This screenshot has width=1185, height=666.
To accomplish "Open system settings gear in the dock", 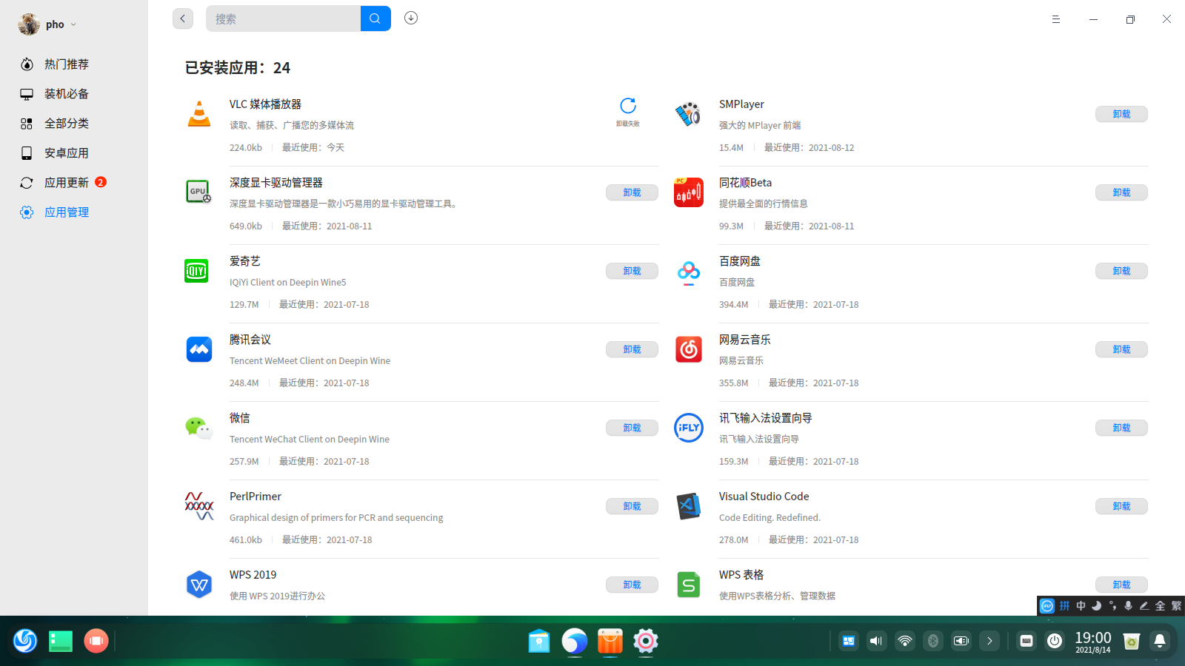I will 646,641.
